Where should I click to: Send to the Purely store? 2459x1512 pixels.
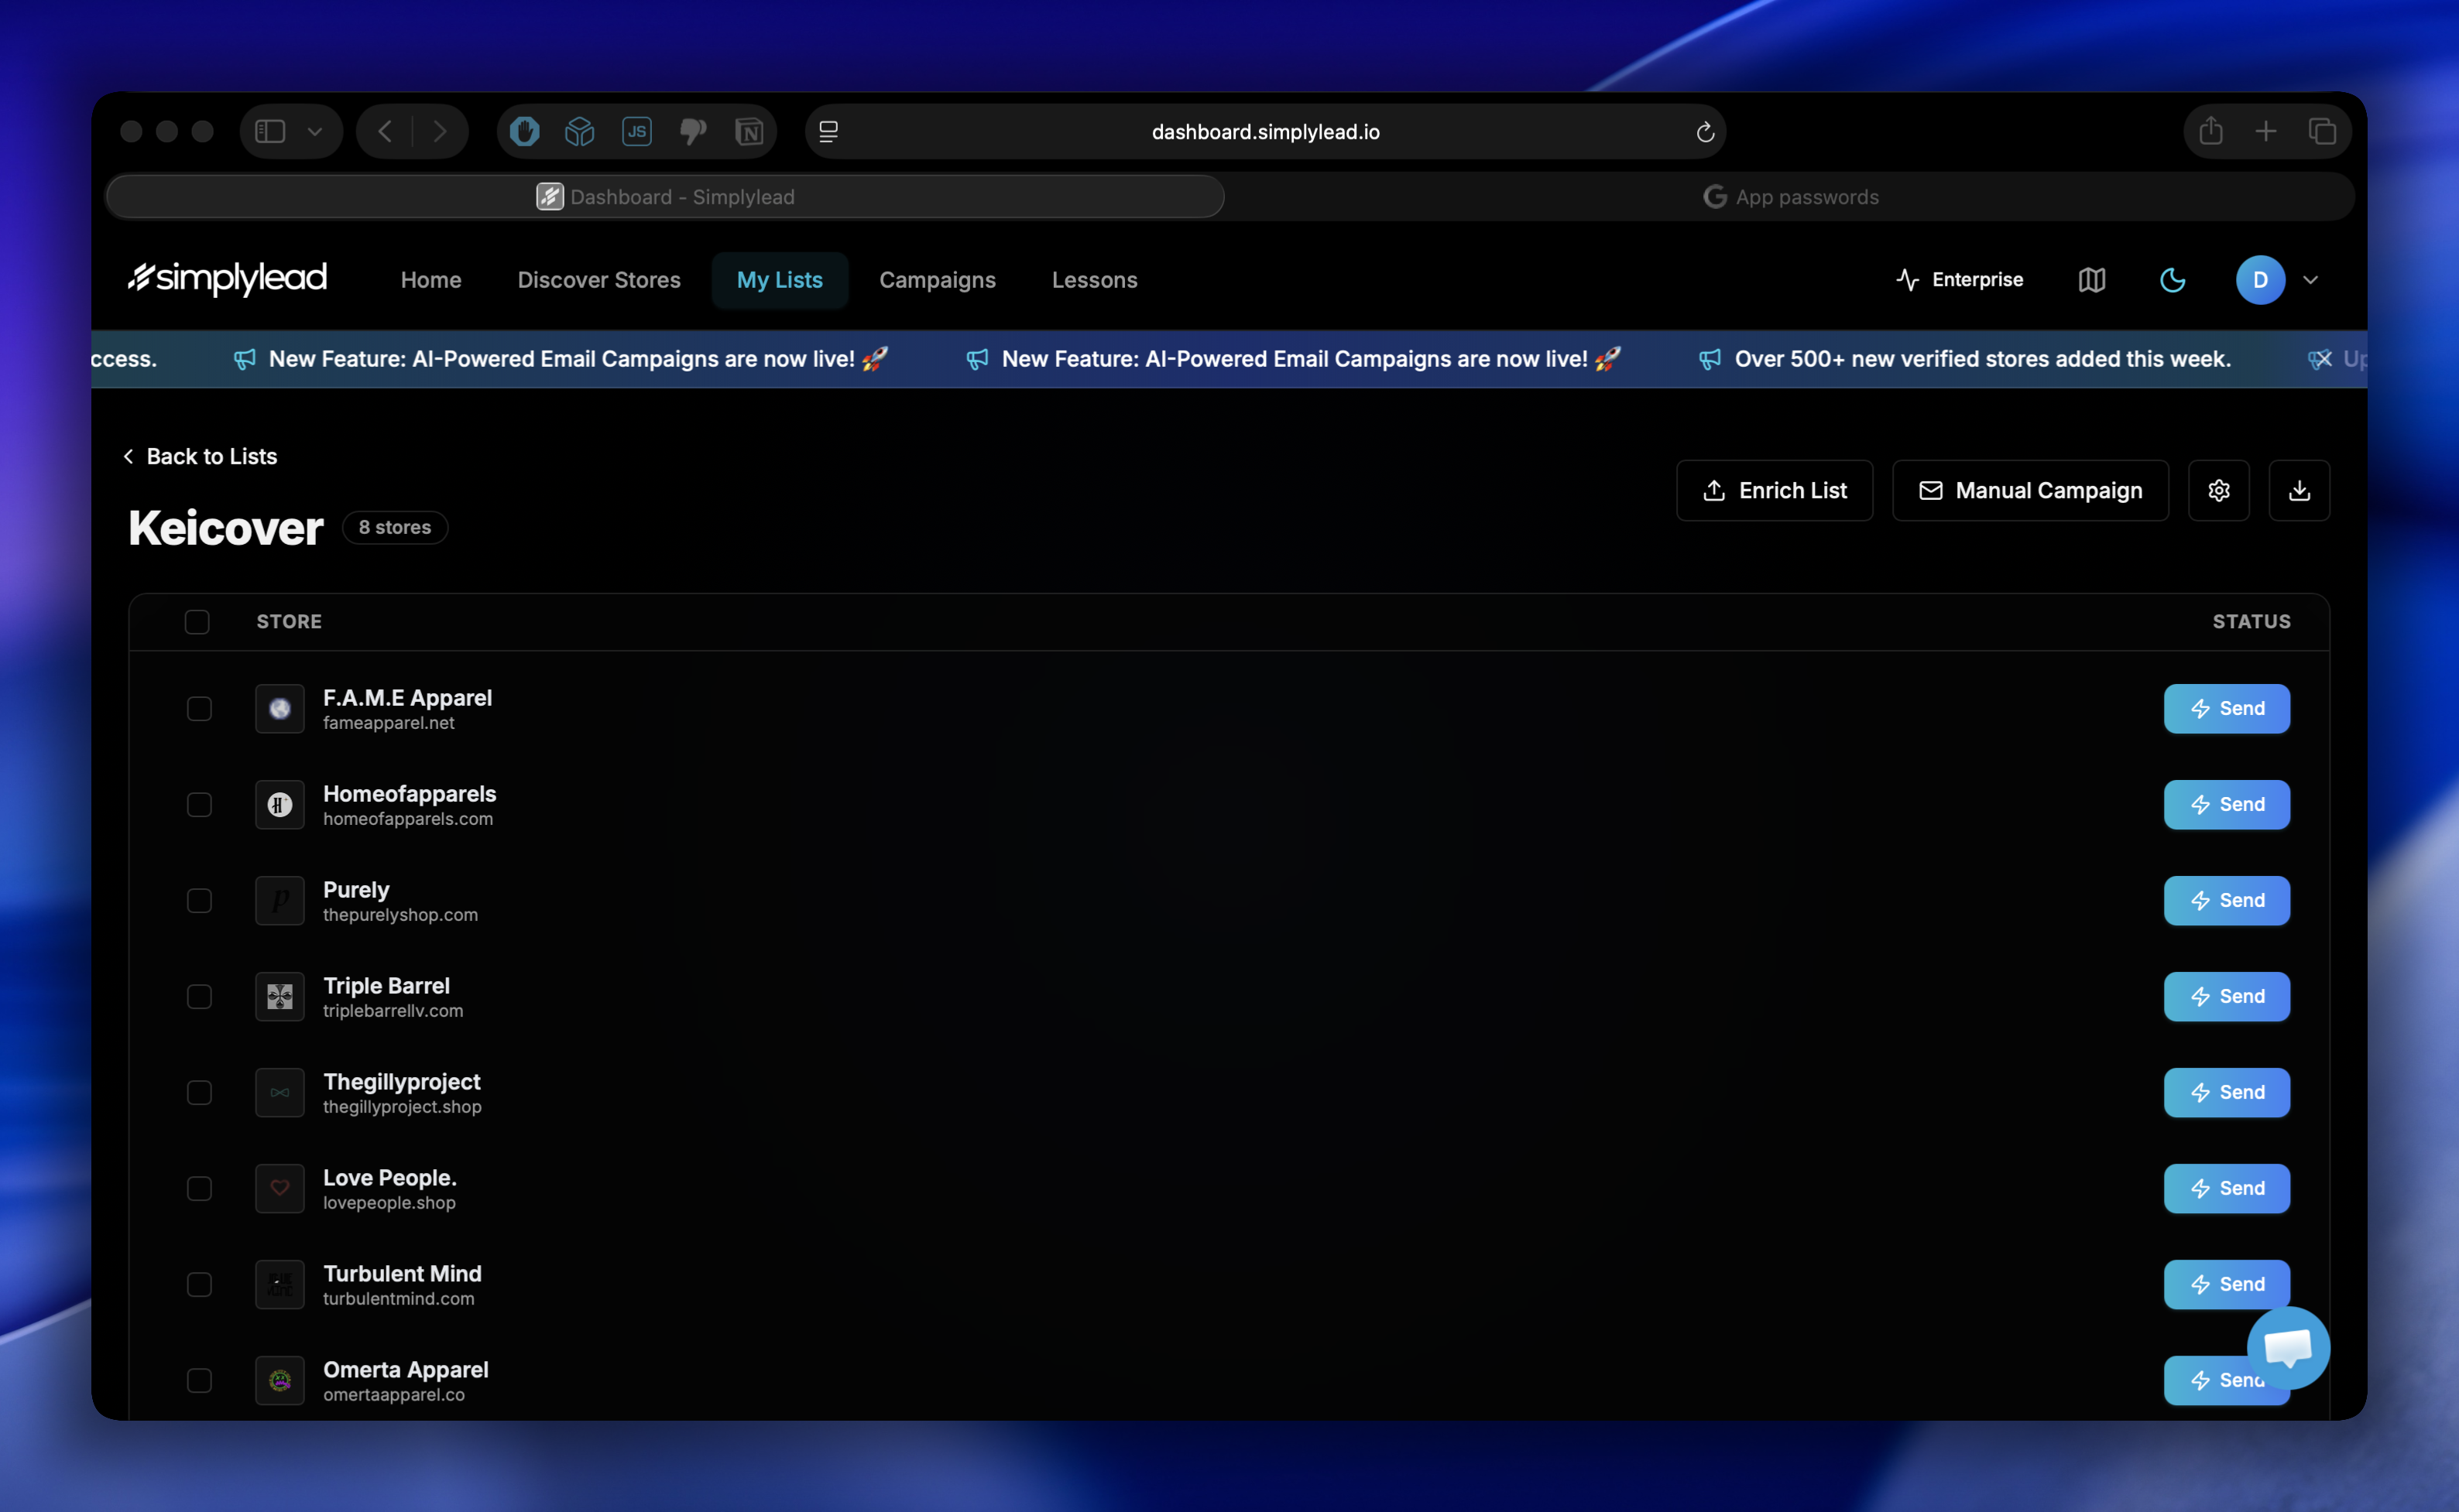click(x=2226, y=900)
